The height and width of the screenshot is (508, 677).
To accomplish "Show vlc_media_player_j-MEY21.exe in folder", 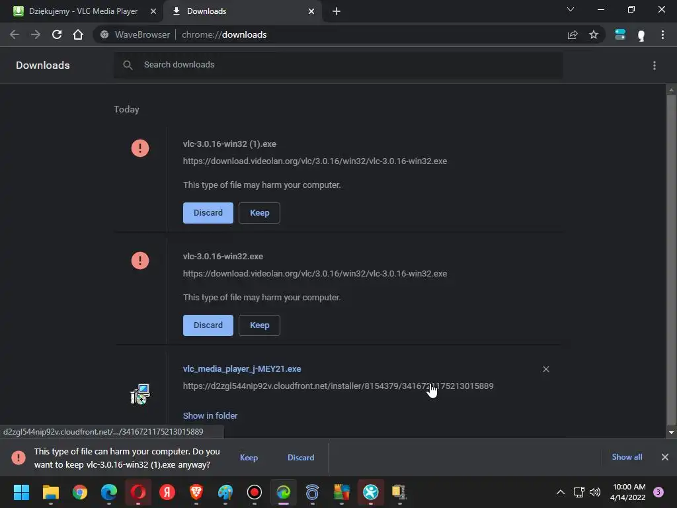I will coord(210,415).
